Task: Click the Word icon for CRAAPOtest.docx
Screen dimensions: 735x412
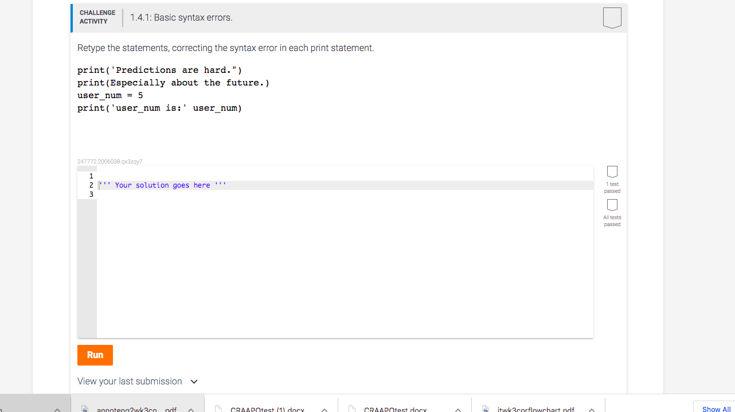Action: [x=352, y=409]
